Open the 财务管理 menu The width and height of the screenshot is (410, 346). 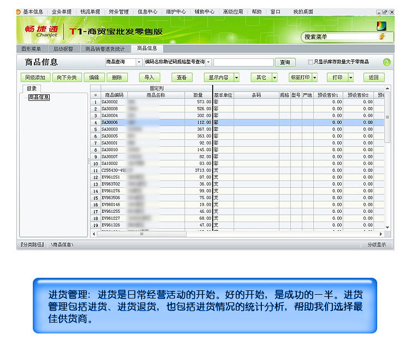coord(119,12)
